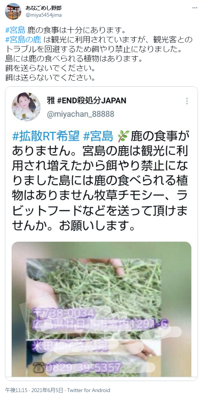View the quoted user's flower avatar
This screenshot has width=203, height=397.
pyautogui.click(x=26, y=107)
